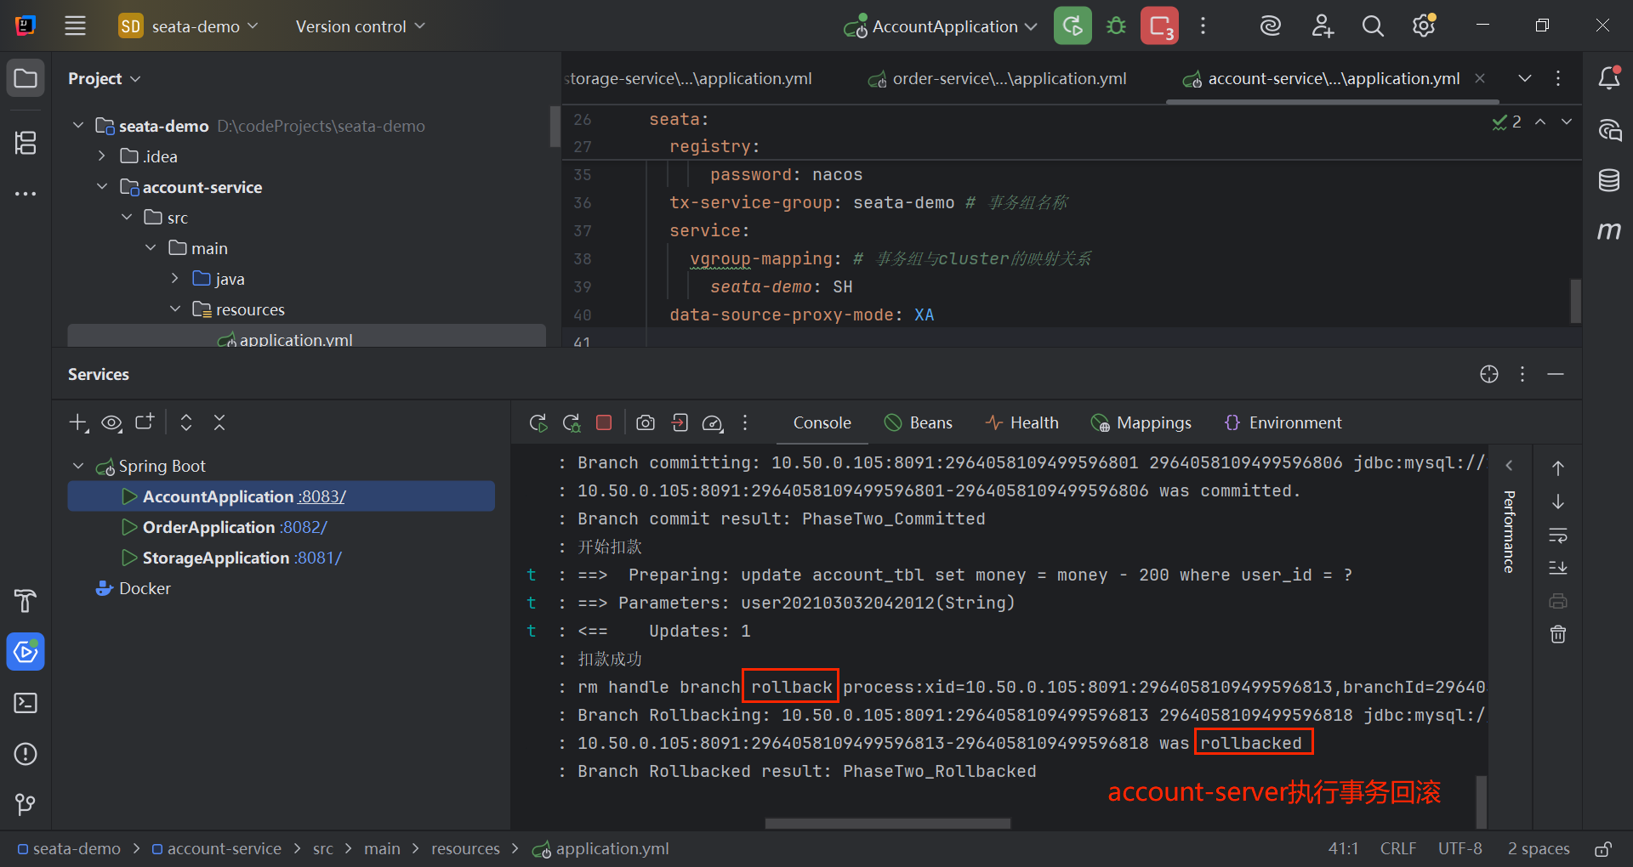Open the Build hammer tool window
1633x867 pixels.
coord(26,601)
